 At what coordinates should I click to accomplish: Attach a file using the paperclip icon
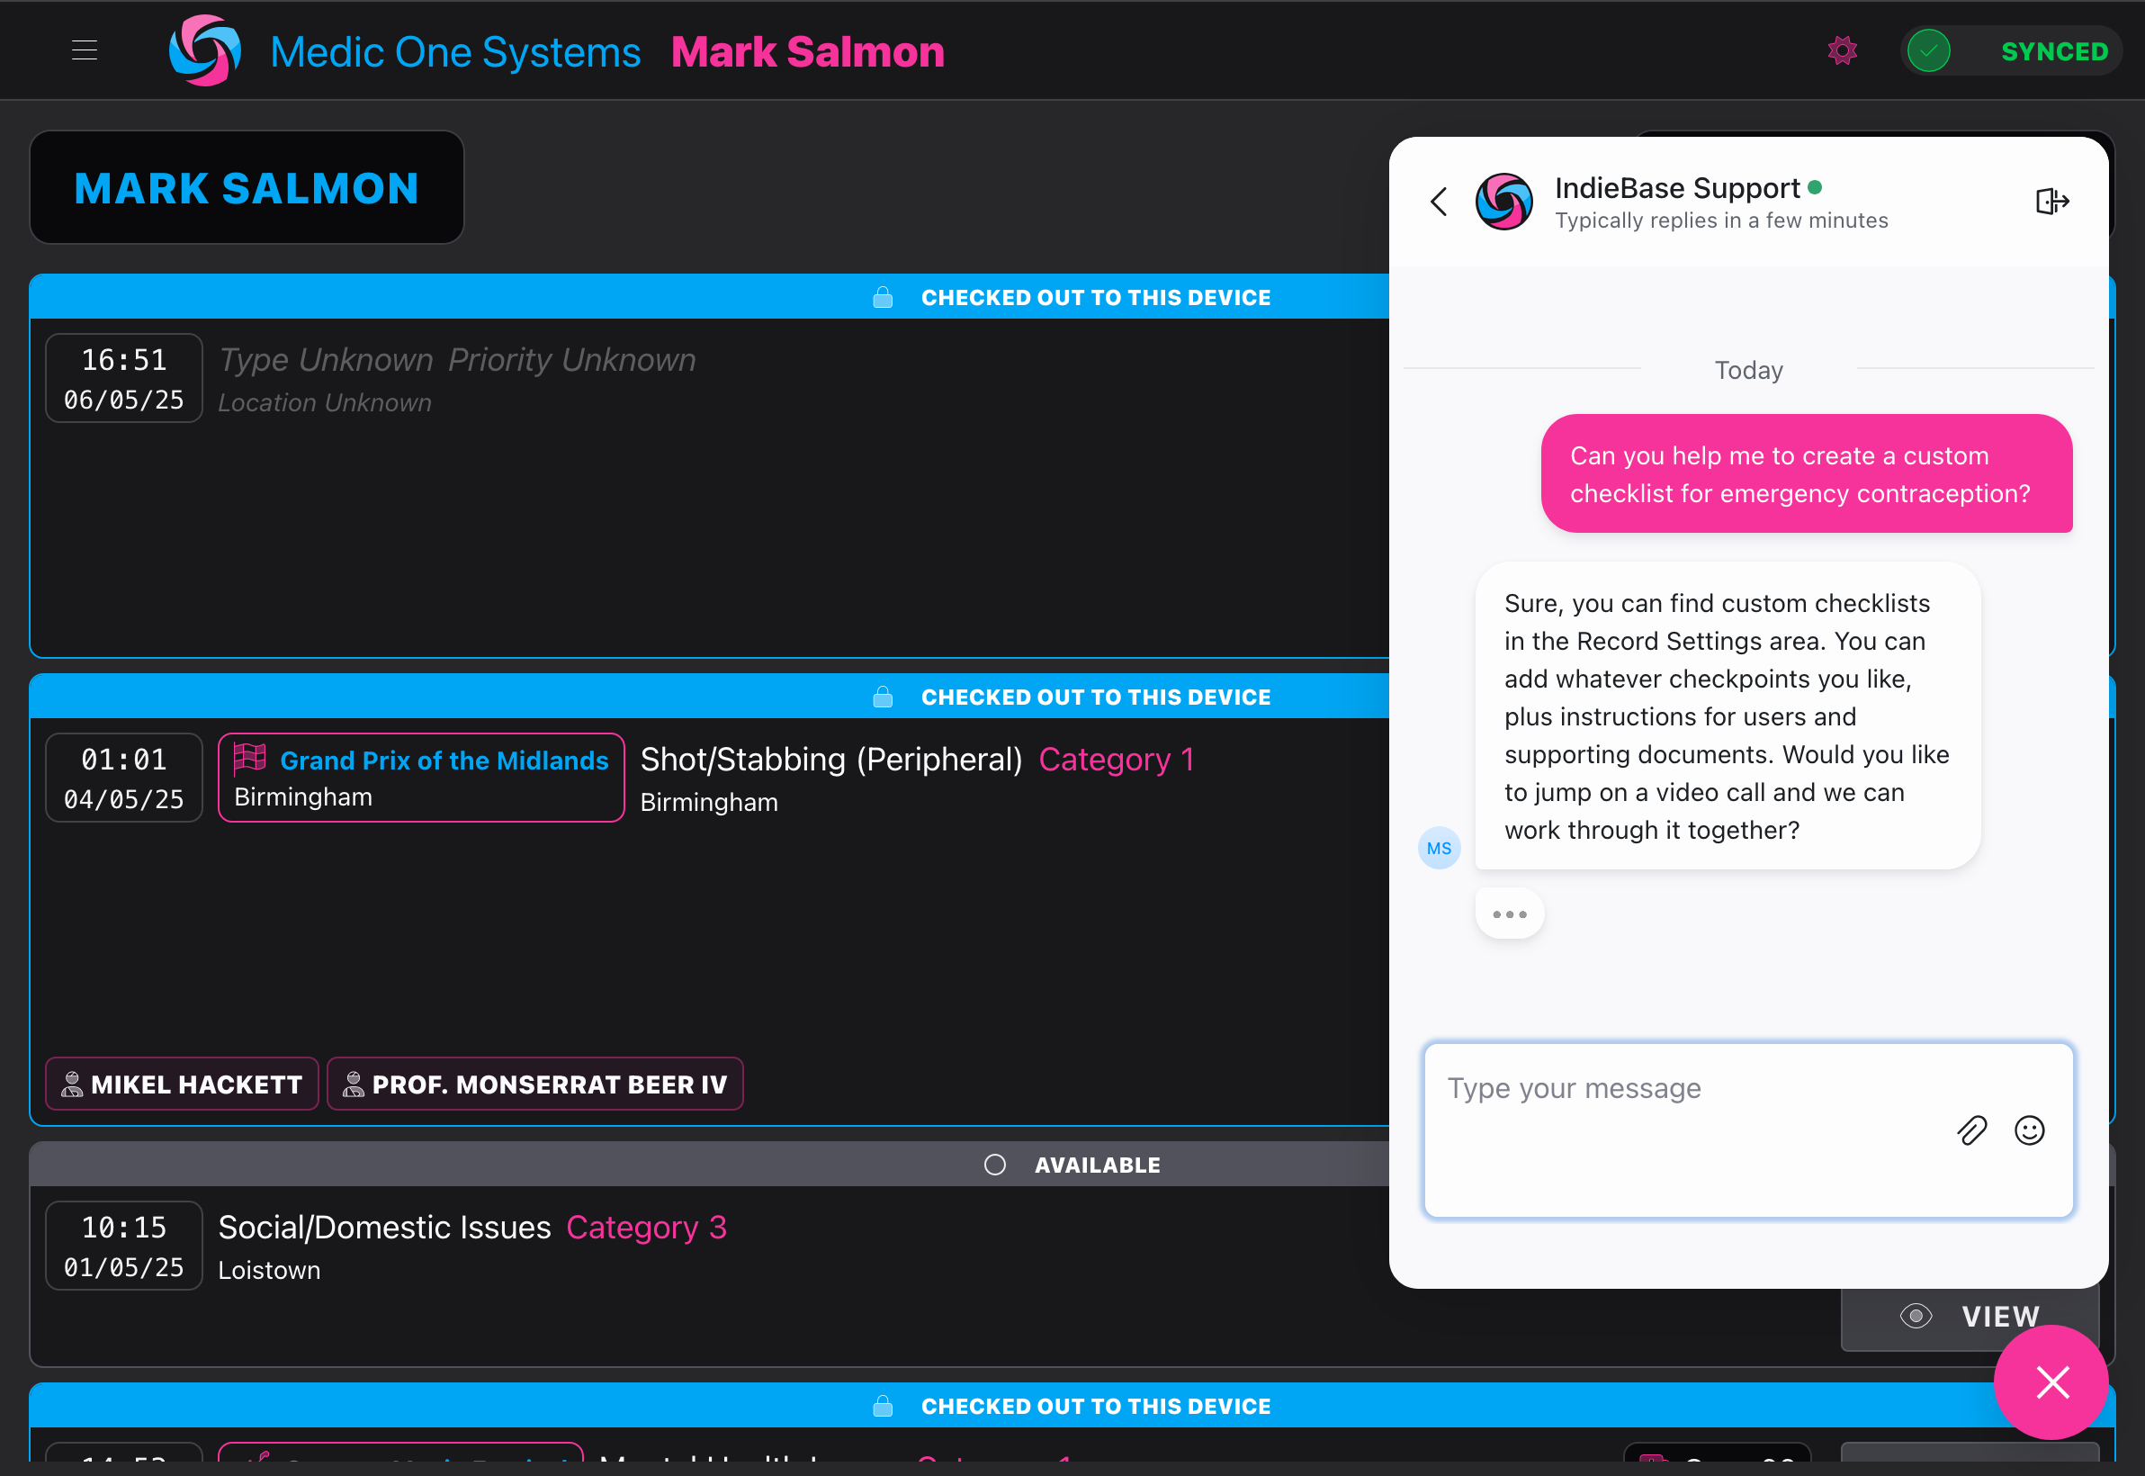coord(1972,1130)
